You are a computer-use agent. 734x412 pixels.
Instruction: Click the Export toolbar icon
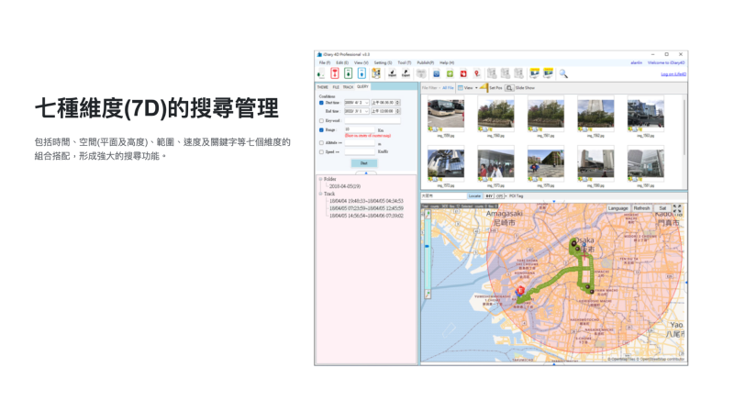tap(406, 73)
